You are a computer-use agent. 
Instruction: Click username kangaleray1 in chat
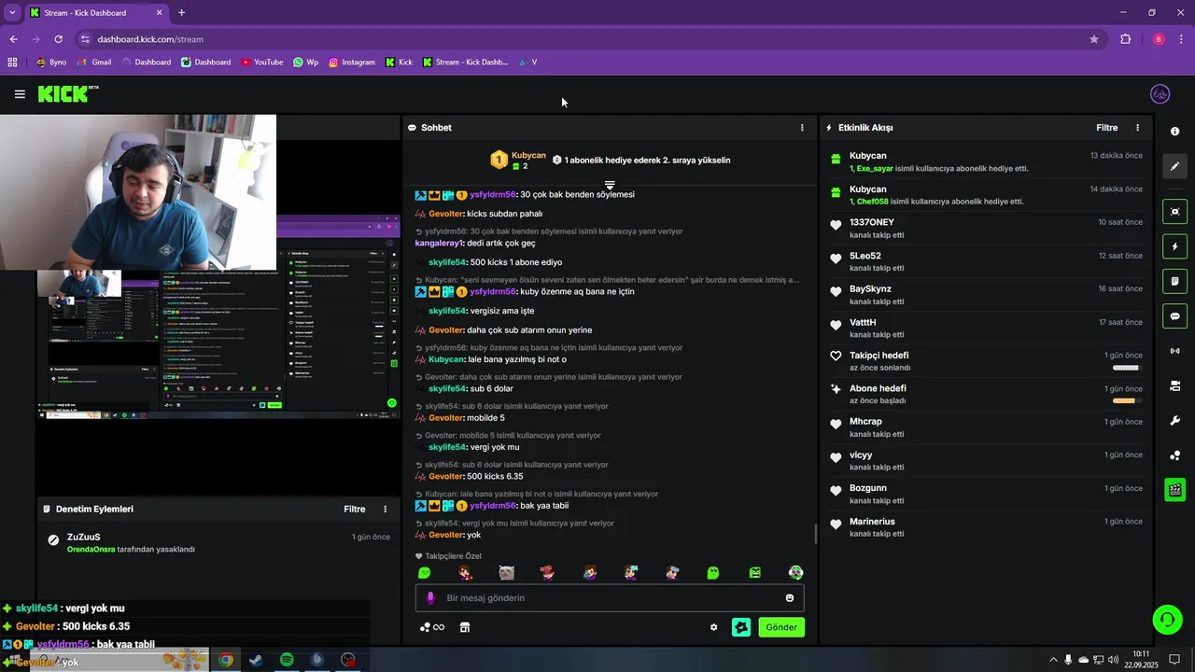tap(440, 243)
